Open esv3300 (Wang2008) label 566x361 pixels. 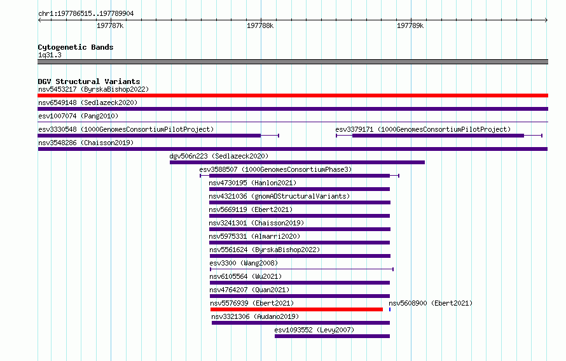click(x=244, y=263)
